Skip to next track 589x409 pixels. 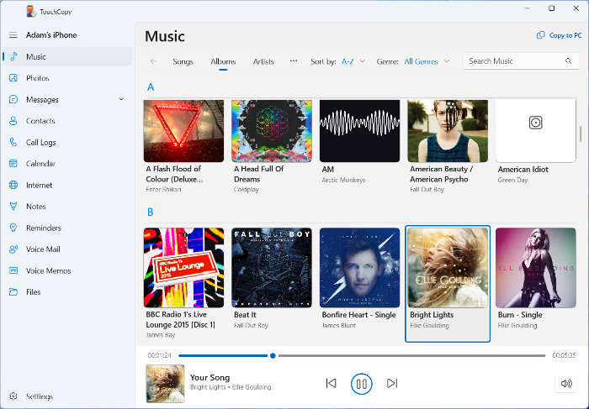(392, 383)
